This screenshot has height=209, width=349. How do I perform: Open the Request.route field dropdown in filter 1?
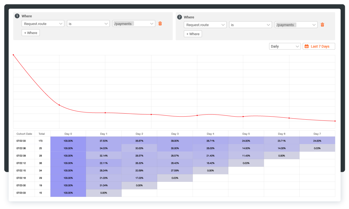tap(43, 23)
